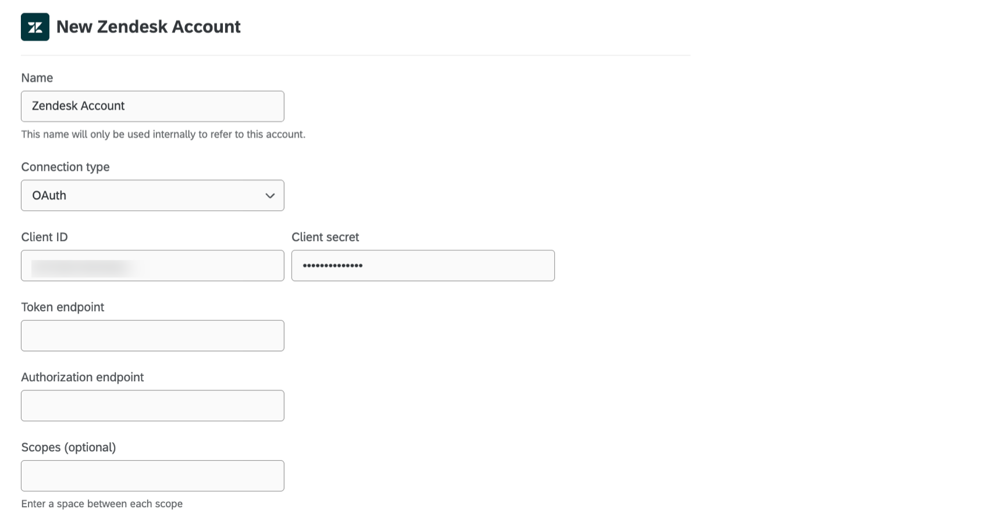
Task: Click the Token endpoint label
Action: (62, 307)
